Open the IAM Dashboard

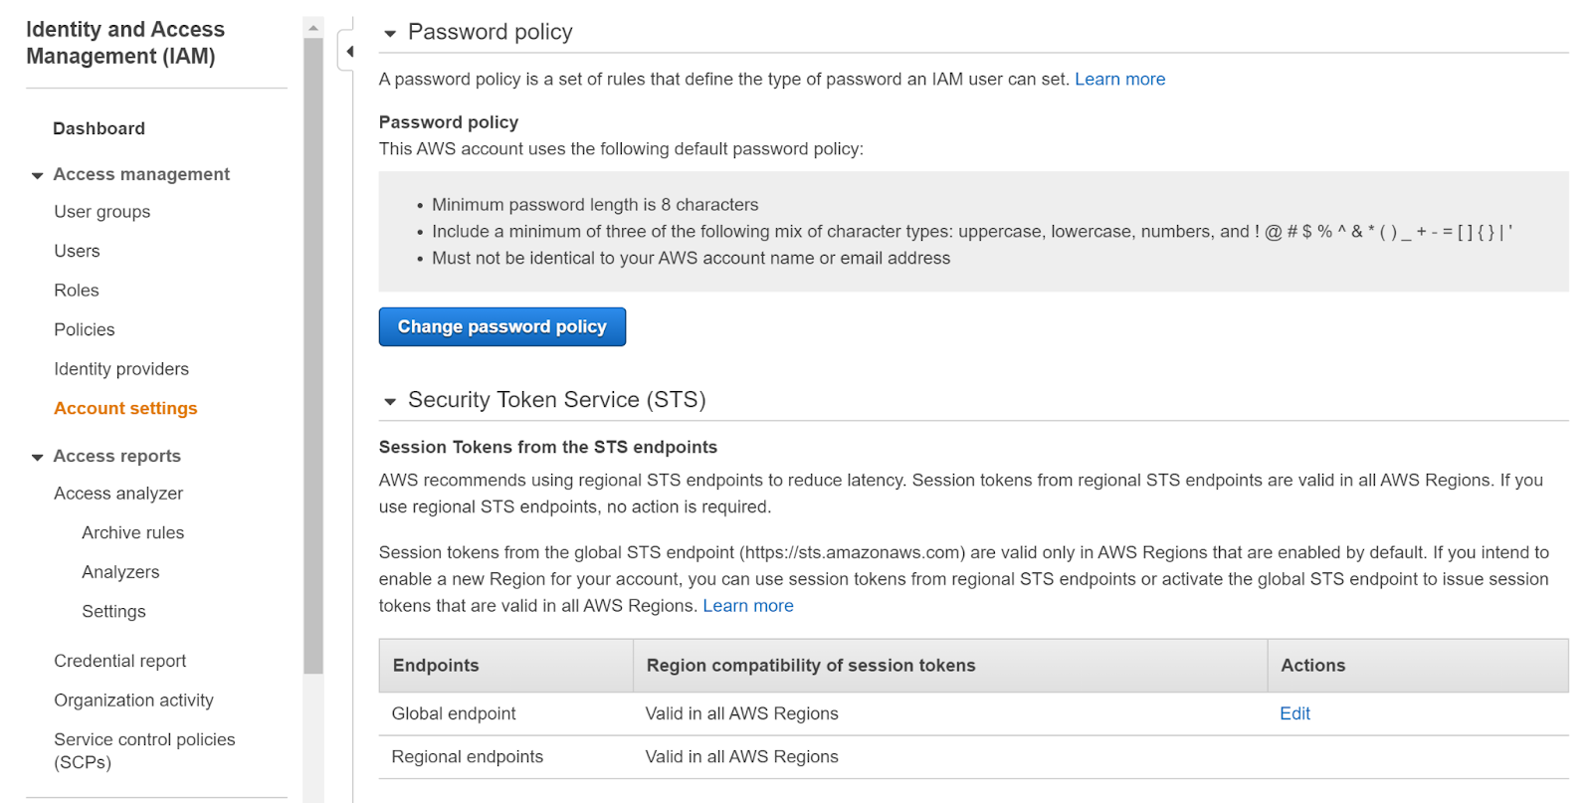99,128
